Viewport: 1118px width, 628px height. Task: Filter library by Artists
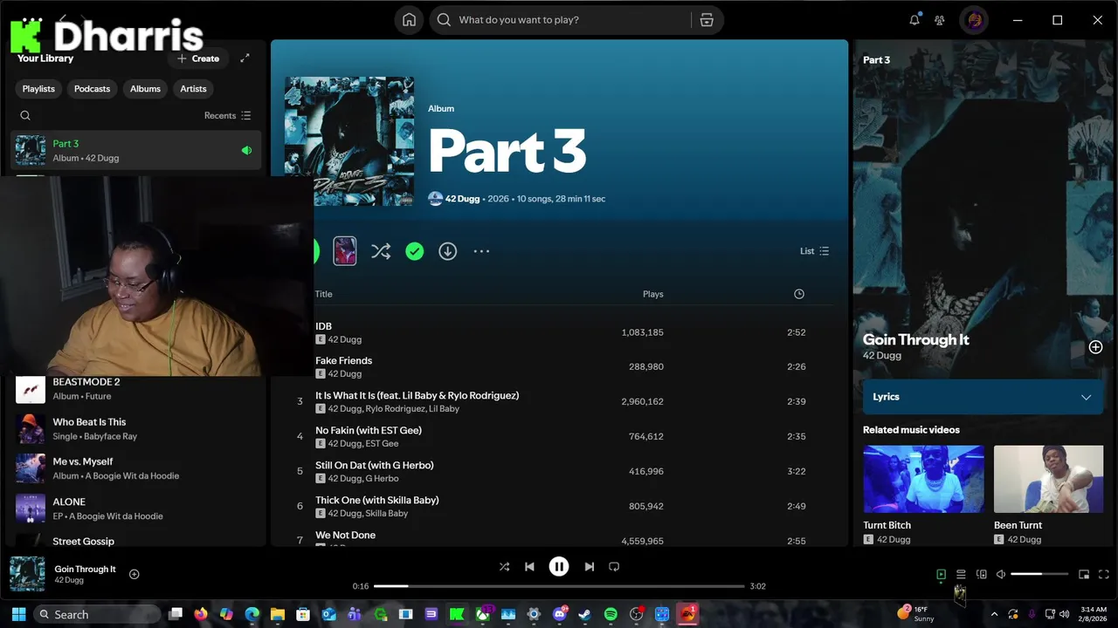193,89
